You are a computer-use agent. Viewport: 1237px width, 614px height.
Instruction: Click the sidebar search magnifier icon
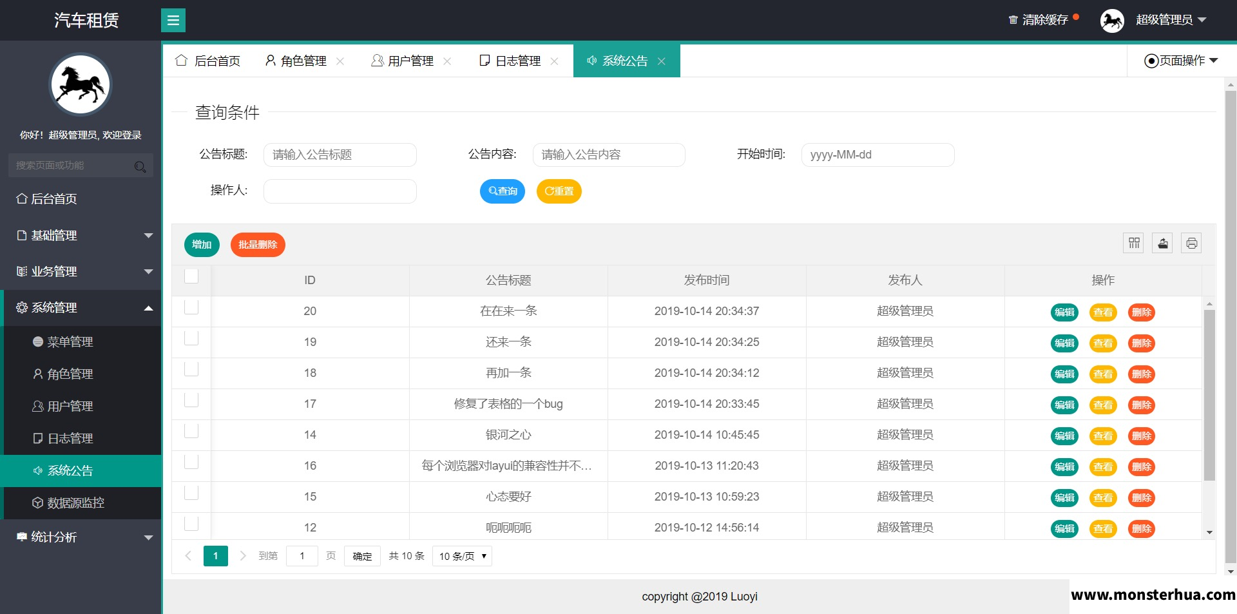point(140,166)
